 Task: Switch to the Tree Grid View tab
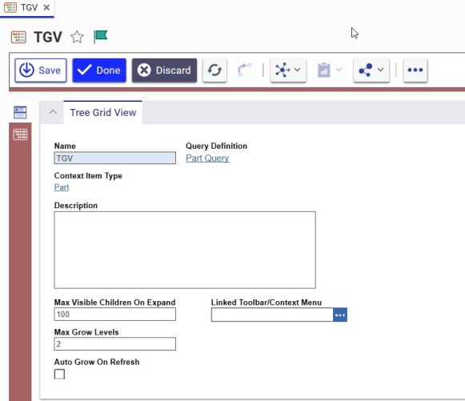point(103,112)
